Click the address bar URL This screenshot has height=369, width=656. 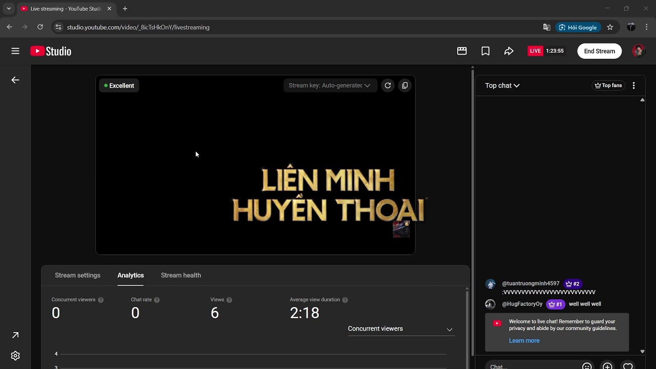pyautogui.click(x=138, y=27)
